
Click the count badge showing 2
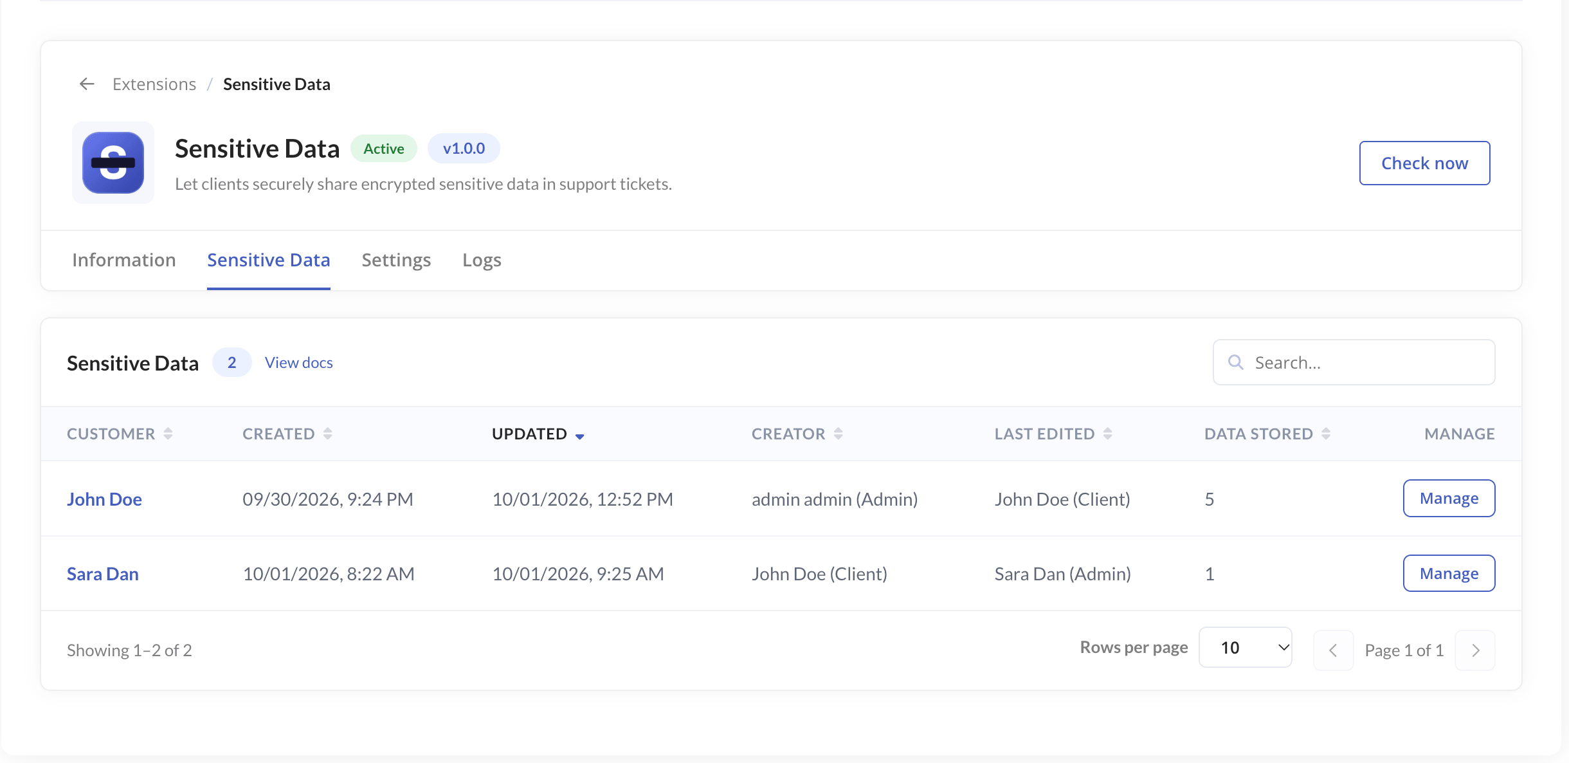[x=232, y=363]
